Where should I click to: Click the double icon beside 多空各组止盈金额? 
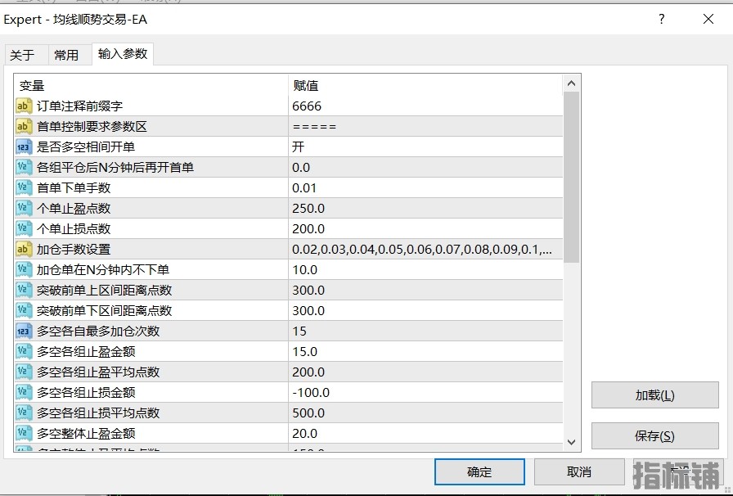(24, 351)
